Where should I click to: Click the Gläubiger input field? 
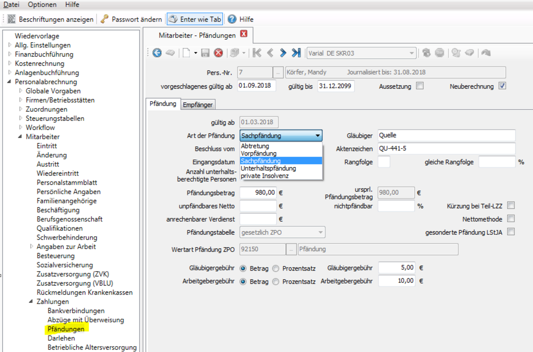tap(446, 135)
